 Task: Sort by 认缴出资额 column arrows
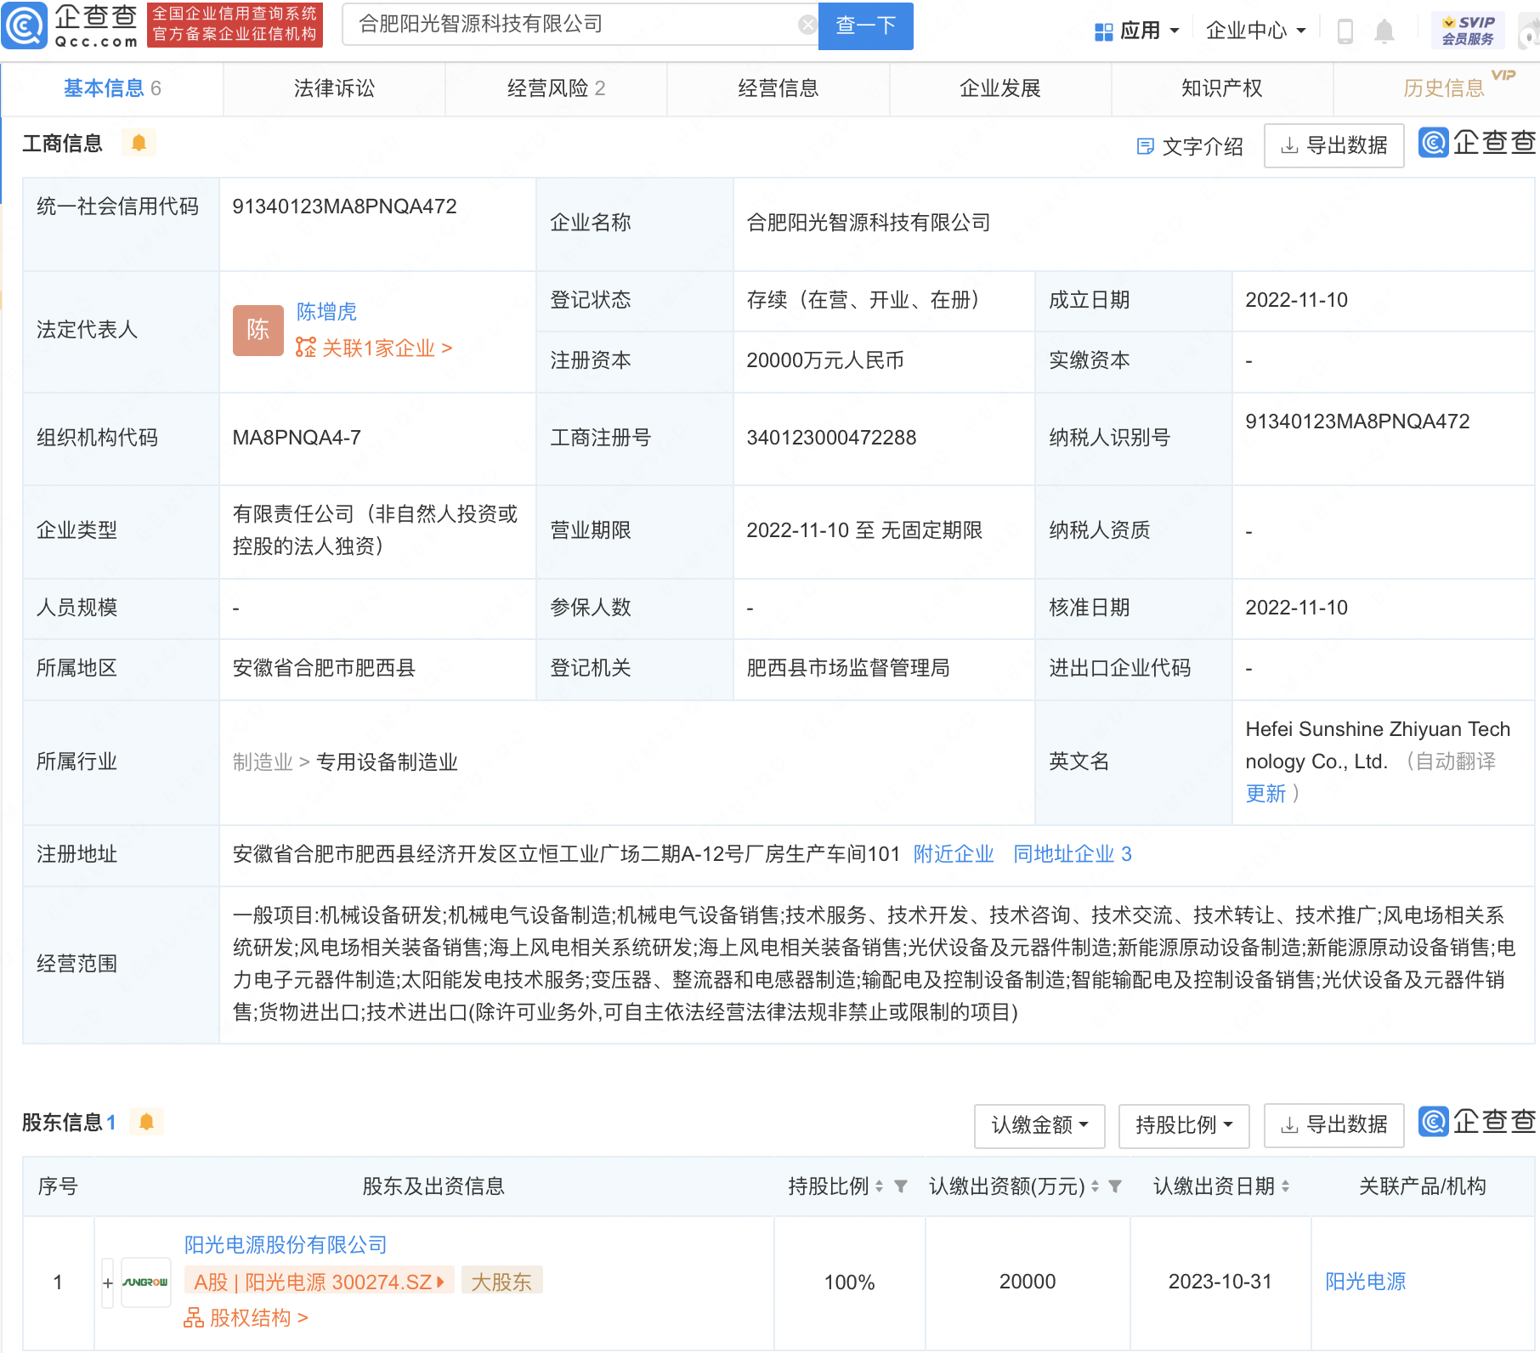[x=1095, y=1186]
